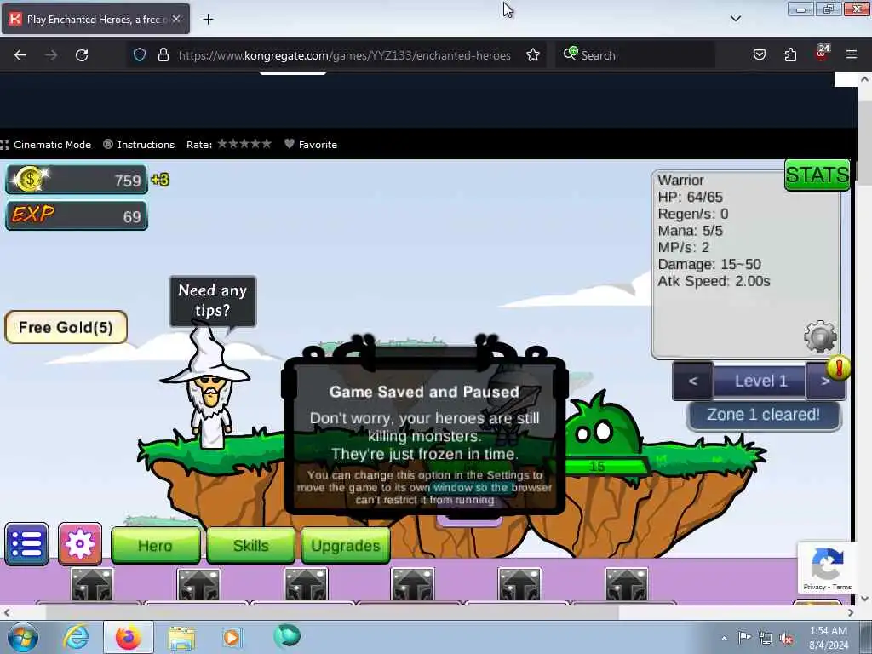Open the Firefox hamburger menu

pos(852,55)
